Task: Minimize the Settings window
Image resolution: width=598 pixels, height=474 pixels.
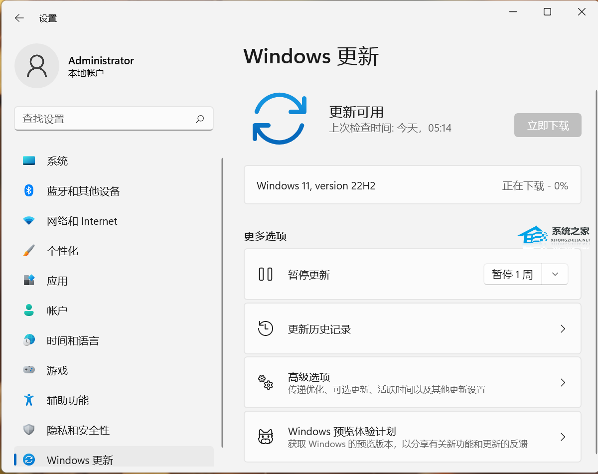Action: click(513, 12)
